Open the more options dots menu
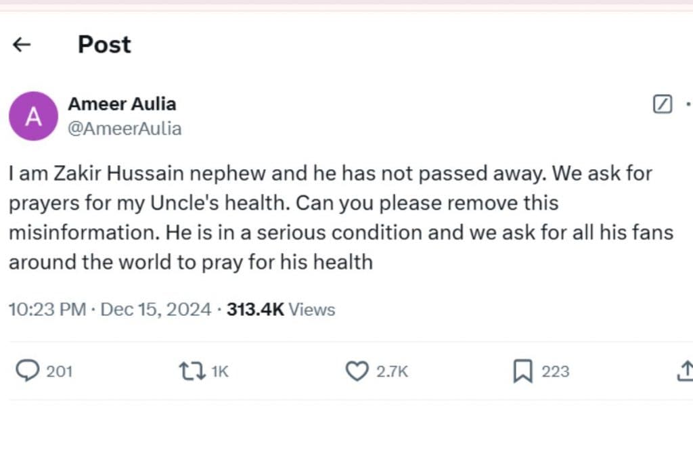The width and height of the screenshot is (693, 462). point(688,104)
